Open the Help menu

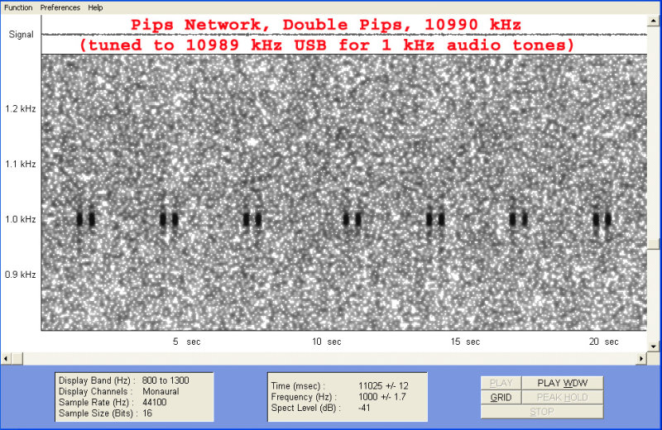click(x=95, y=7)
